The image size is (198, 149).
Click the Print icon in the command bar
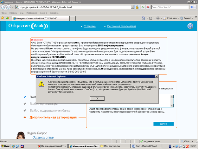point(158,18)
